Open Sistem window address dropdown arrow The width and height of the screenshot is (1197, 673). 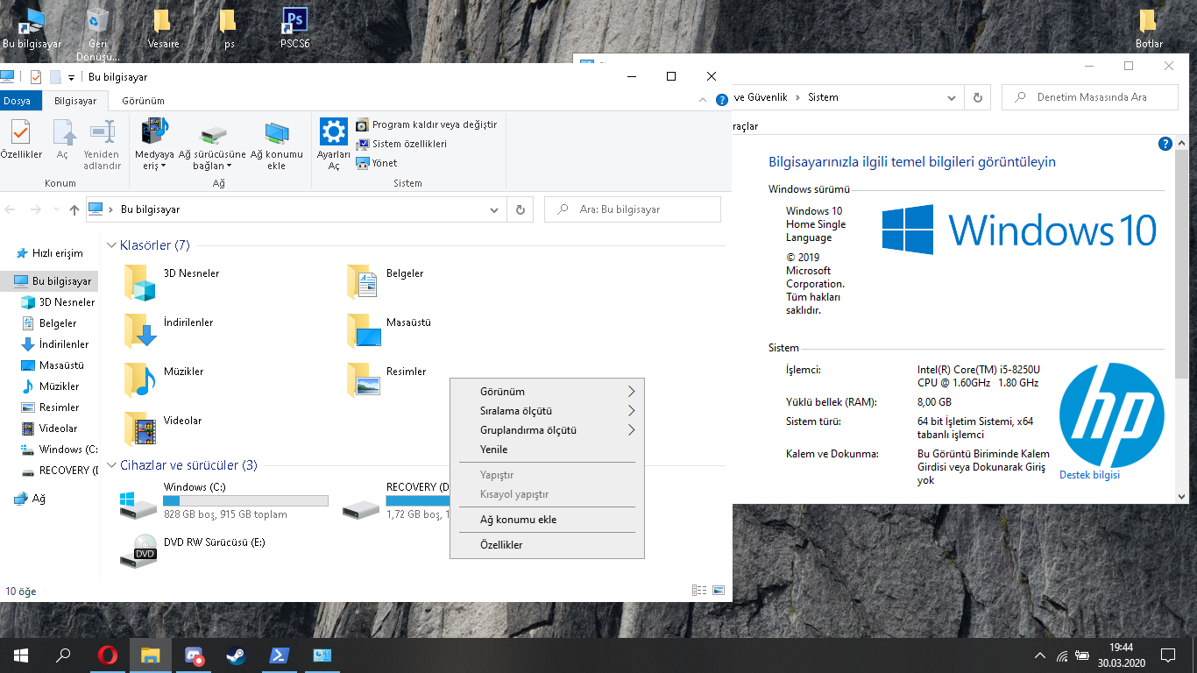(x=951, y=97)
